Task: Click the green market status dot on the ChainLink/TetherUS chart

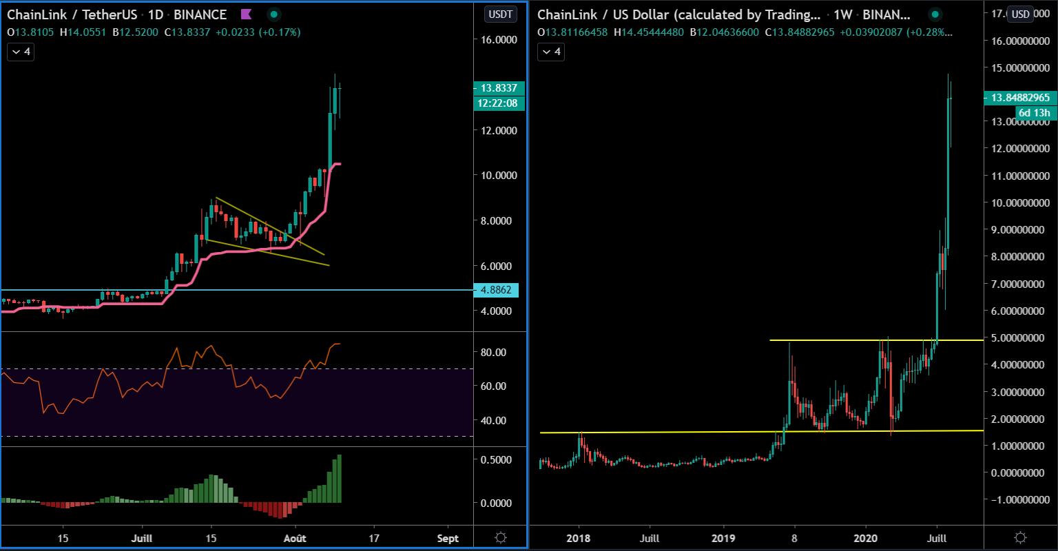Action: pos(274,14)
